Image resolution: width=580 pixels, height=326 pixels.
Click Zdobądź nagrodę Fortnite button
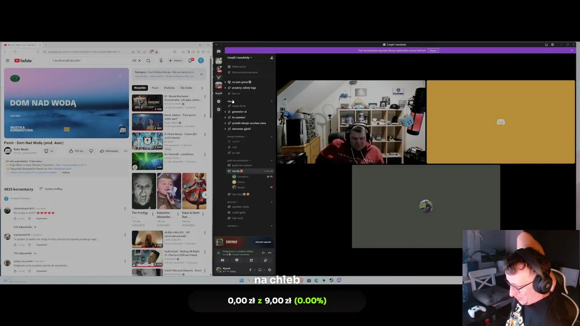263,242
